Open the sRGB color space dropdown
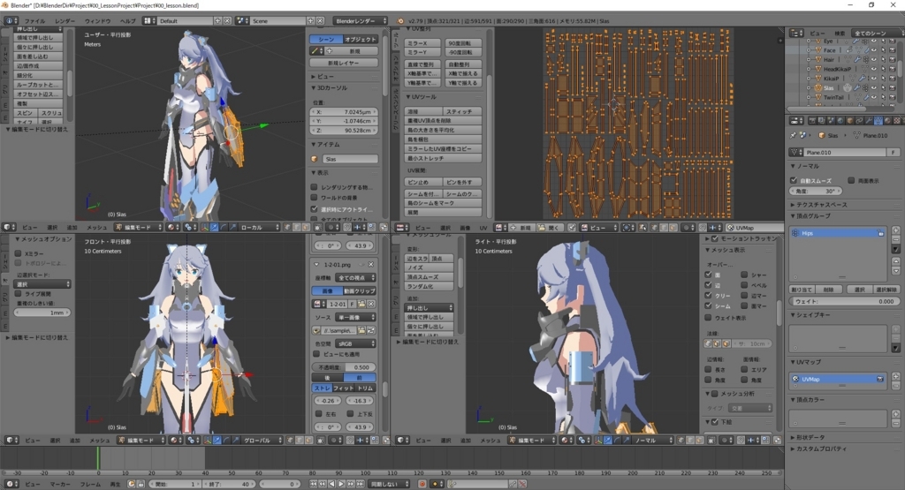905x490 pixels. click(x=356, y=343)
